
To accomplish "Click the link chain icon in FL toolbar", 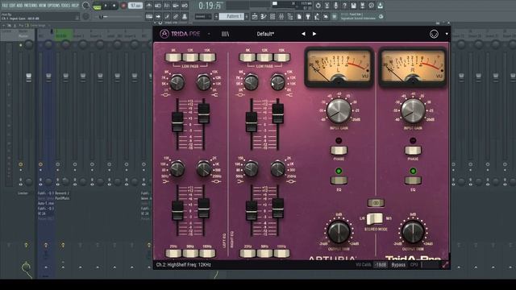I will pyautogui.click(x=176, y=16).
